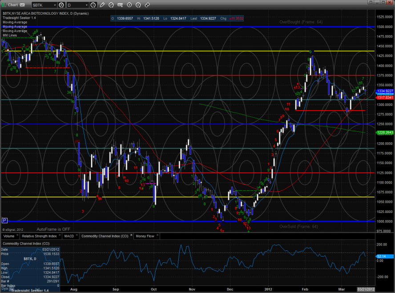
Task: Click the symbol settings gear icon
Action: (x=61, y=5)
